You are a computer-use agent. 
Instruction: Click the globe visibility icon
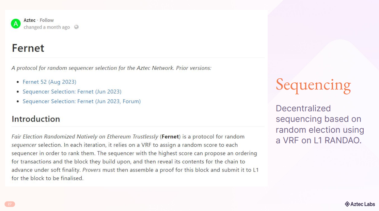76,27
